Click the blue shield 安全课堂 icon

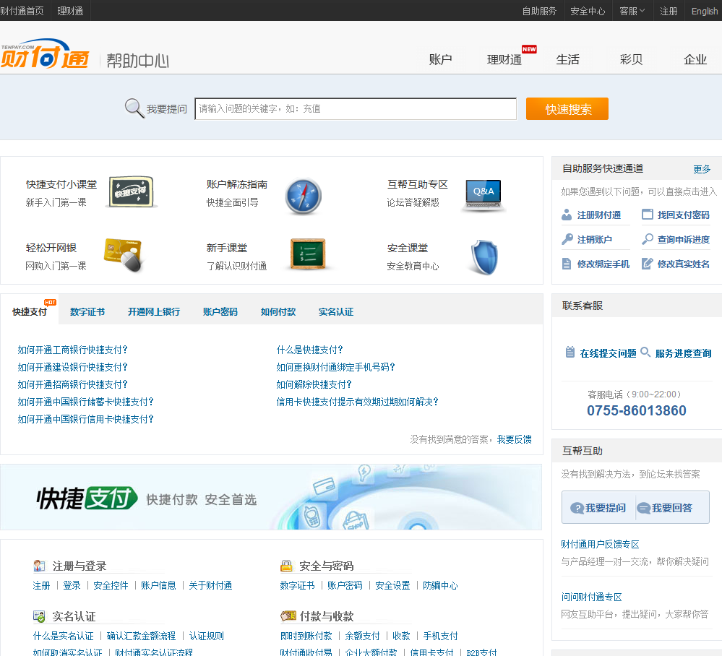[484, 257]
